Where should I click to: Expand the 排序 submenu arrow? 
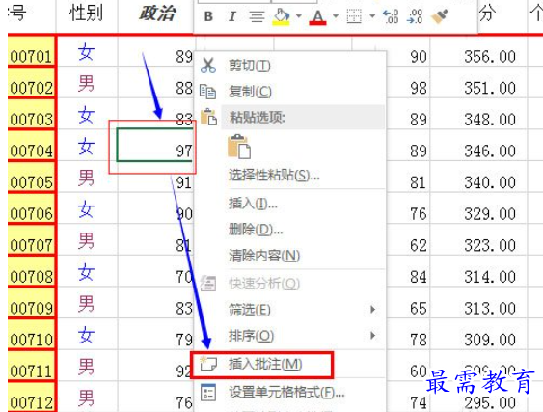click(x=372, y=335)
